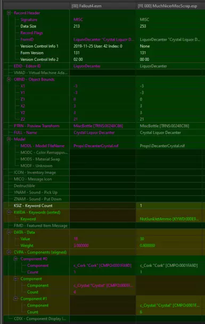This screenshot has height=324, width=205.
Task: Collapse the Model tree node
Action: click(9, 139)
